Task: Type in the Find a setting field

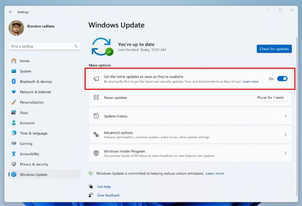Action: point(41,46)
